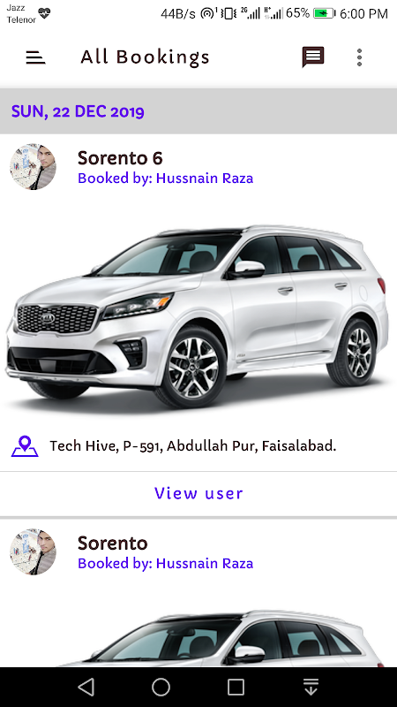Tap the avatar on the second Sorento booking
This screenshot has width=397, height=707.
tap(33, 551)
